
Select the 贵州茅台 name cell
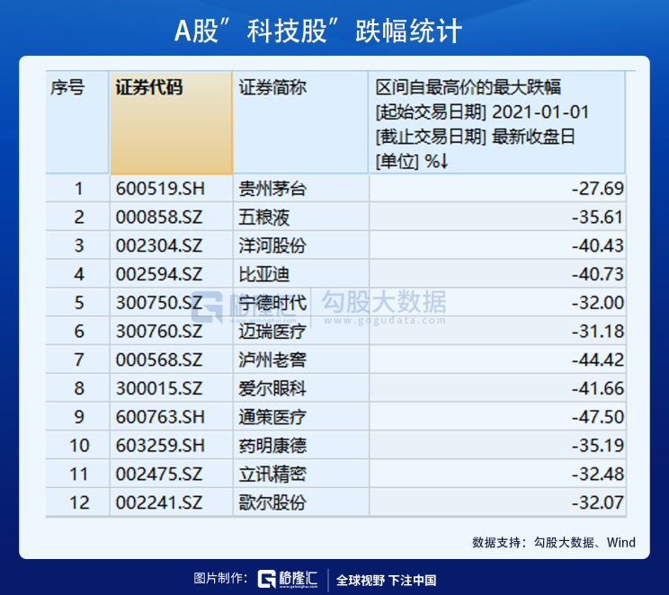point(301,189)
